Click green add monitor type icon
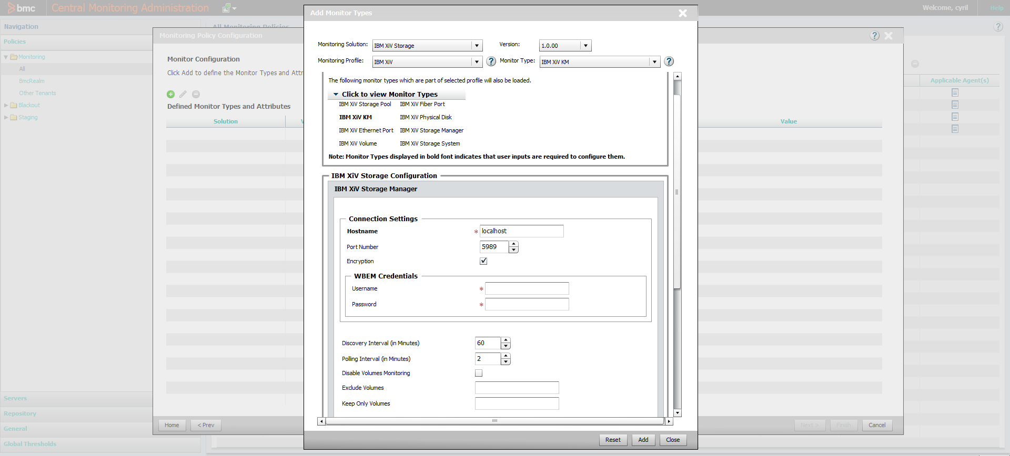The height and width of the screenshot is (456, 1010). pos(170,94)
